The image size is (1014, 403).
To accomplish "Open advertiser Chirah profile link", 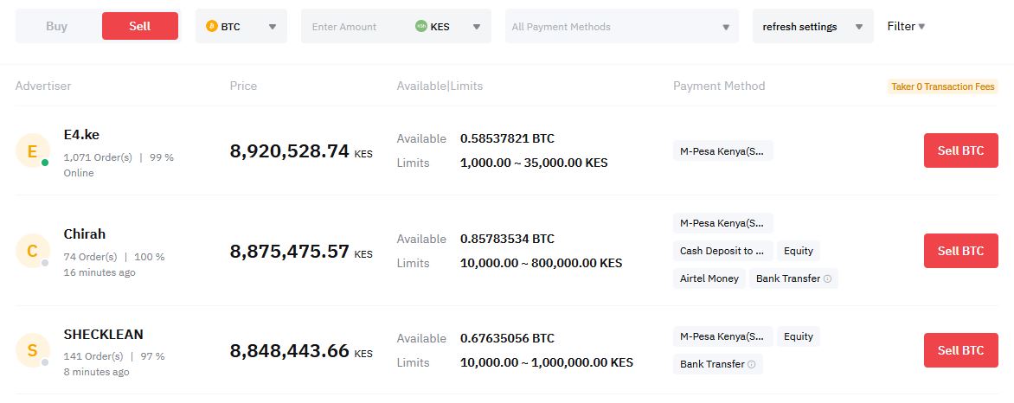I will click(x=85, y=234).
